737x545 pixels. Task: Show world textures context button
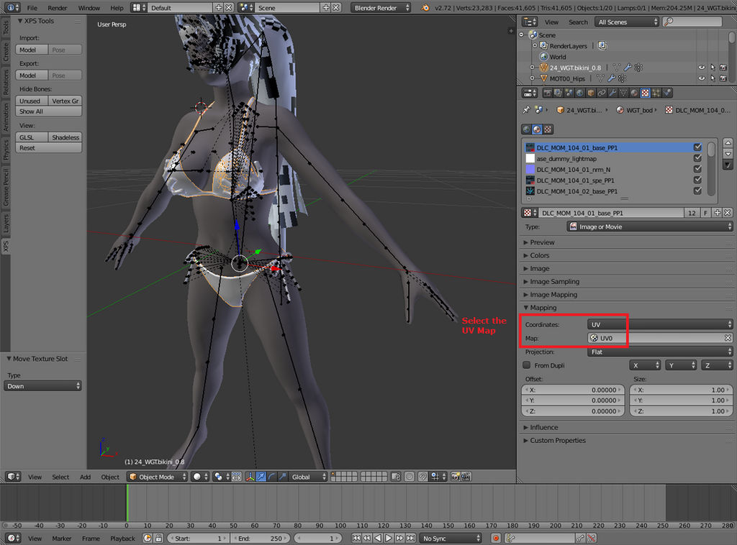pyautogui.click(x=526, y=129)
